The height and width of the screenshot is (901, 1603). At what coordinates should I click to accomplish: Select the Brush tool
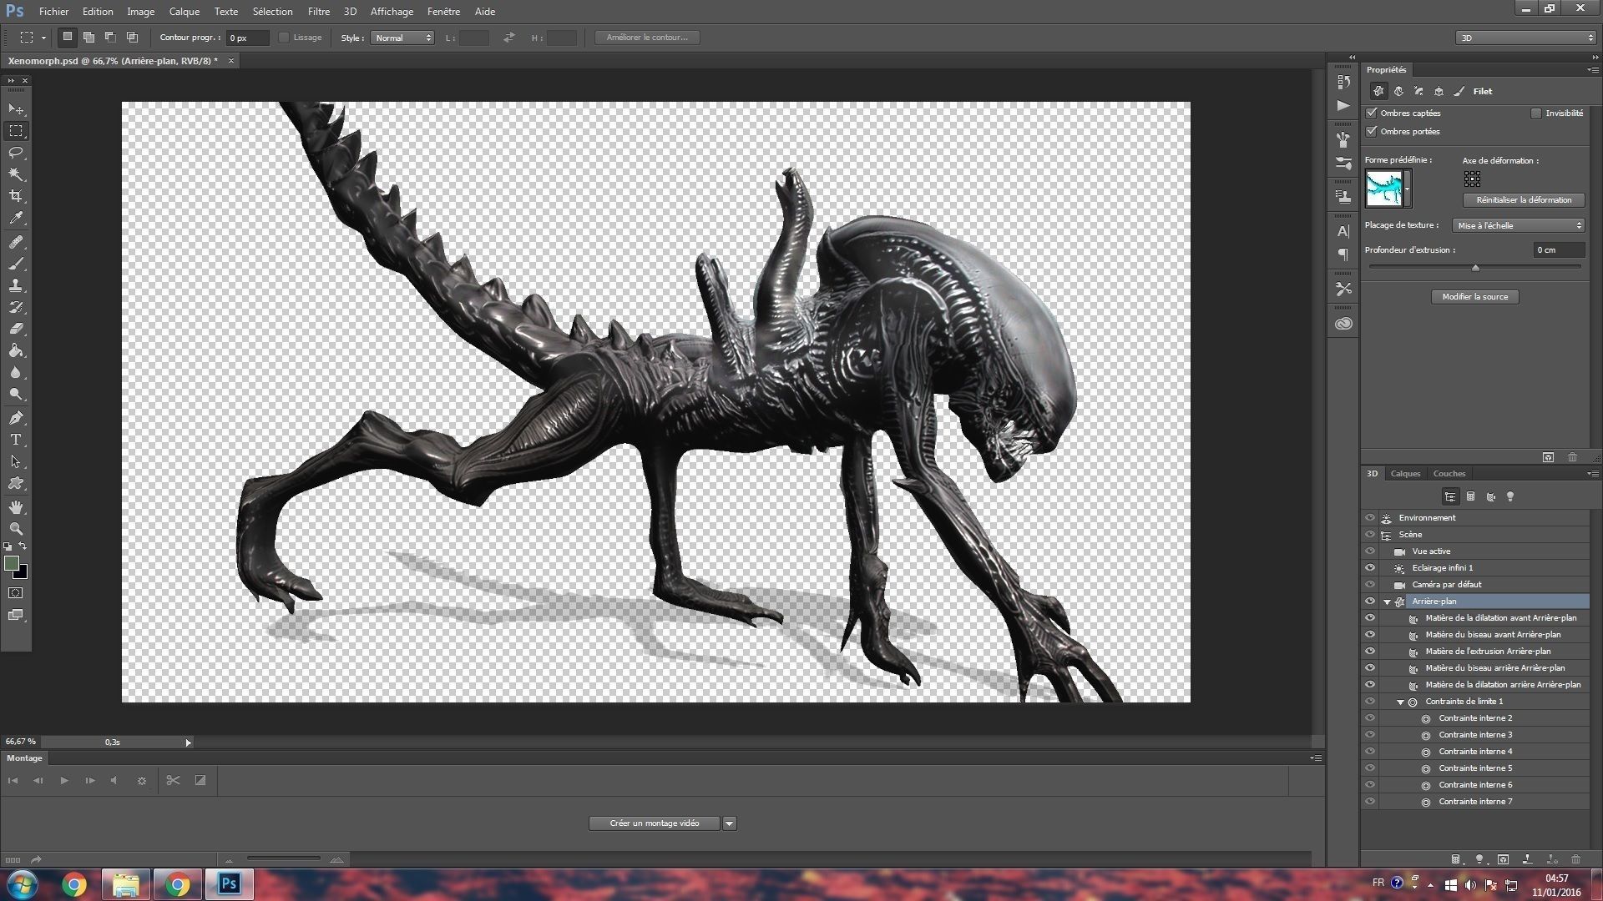[16, 264]
